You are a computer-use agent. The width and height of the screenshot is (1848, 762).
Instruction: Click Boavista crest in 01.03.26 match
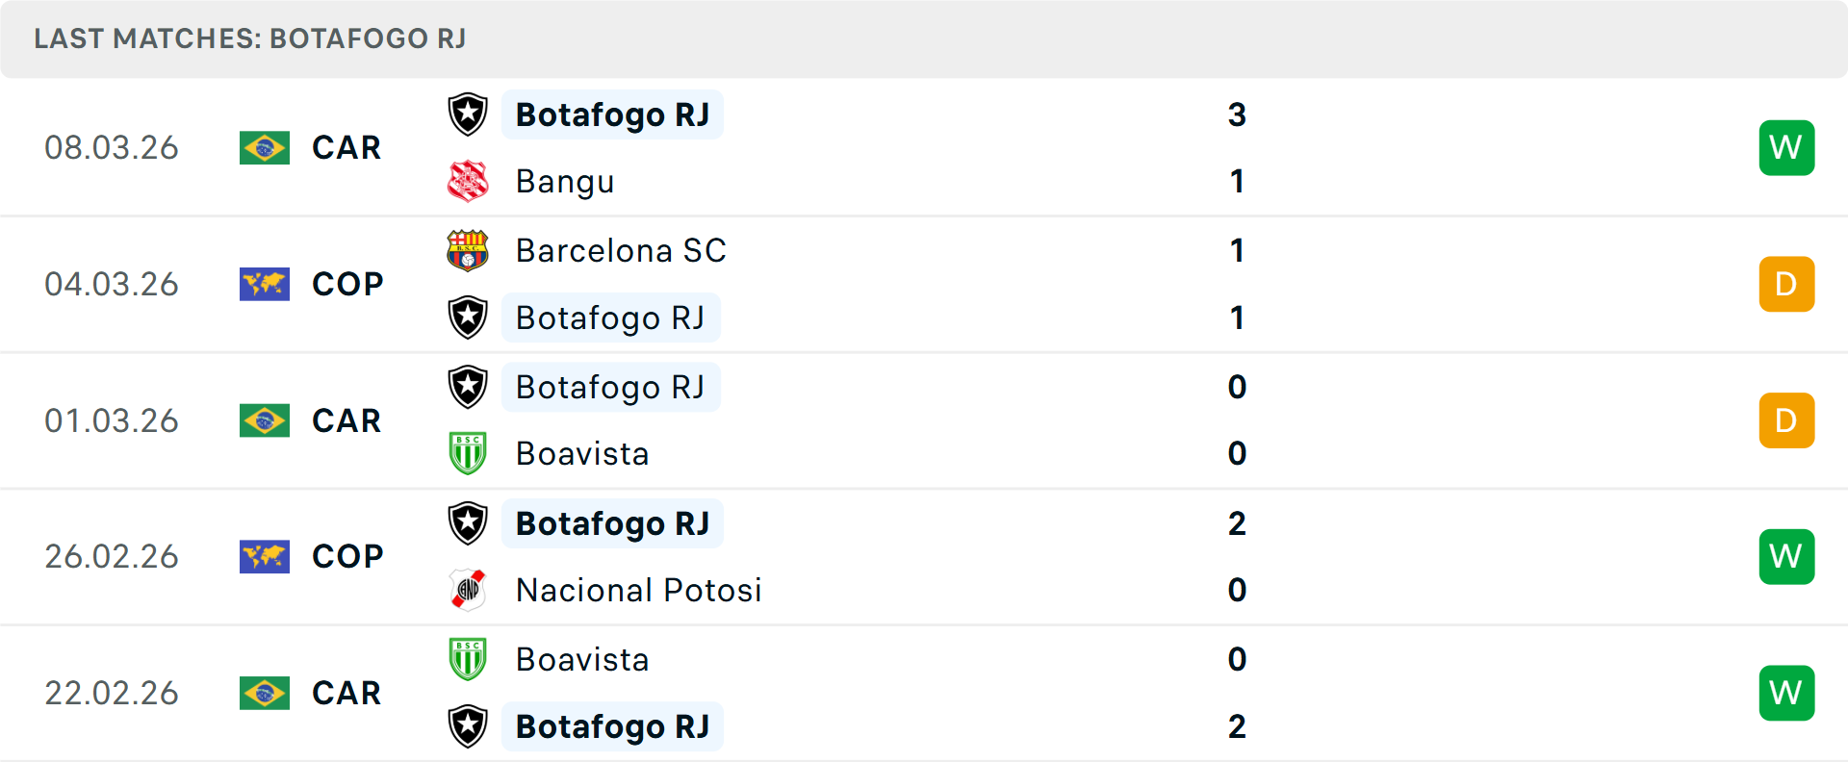click(468, 453)
